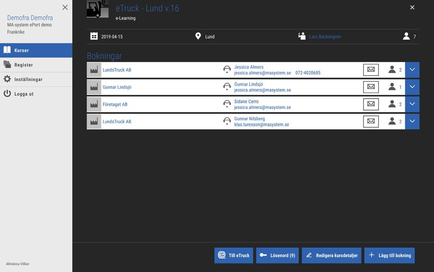This screenshot has width=434, height=272.
Task: Click participants icon in Gunnar Nilsberg row
Action: click(x=392, y=121)
